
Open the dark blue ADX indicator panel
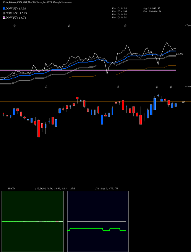coord(98,221)
